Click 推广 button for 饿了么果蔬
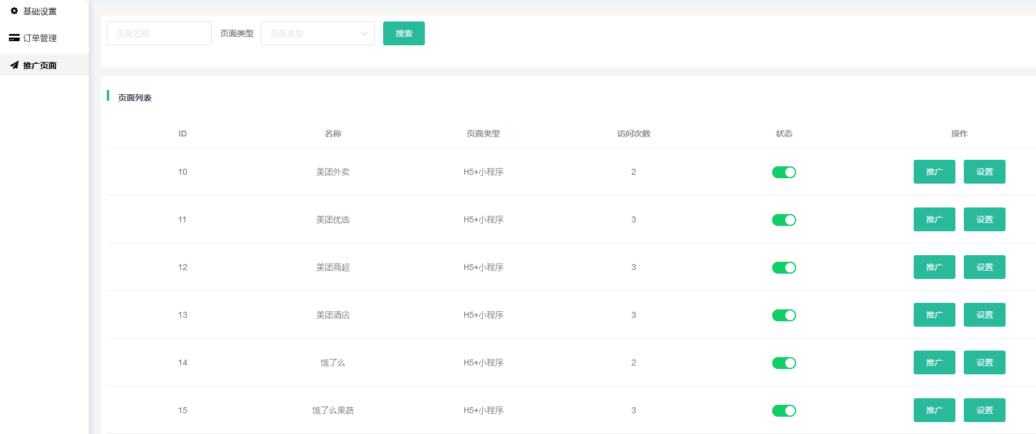The height and width of the screenshot is (434, 1036). (935, 410)
